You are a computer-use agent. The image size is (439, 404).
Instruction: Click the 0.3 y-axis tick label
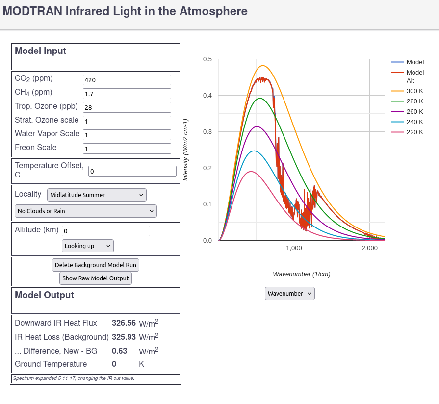207,131
